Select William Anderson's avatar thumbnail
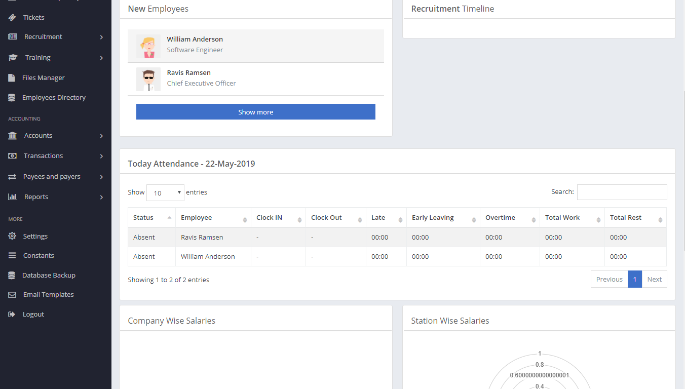 tap(148, 46)
